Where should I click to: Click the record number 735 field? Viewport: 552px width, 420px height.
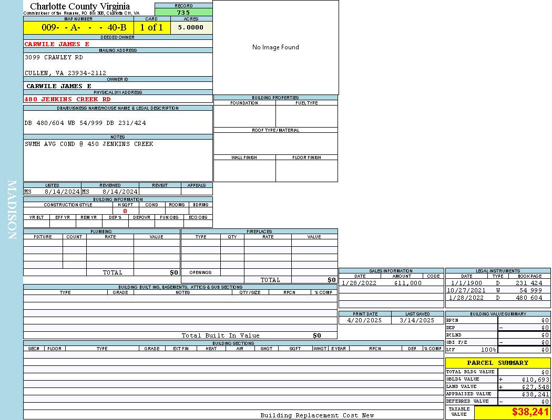[x=183, y=12]
